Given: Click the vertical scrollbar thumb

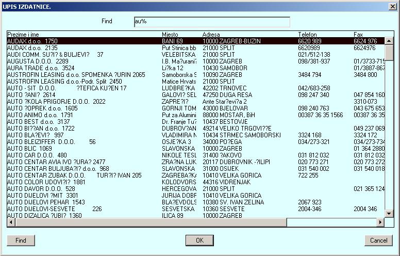Looking at the screenshot, I should coord(389,53).
